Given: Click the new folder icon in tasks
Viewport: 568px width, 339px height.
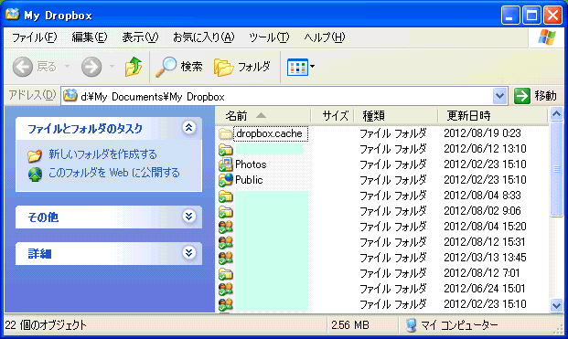Looking at the screenshot, I should tap(35, 155).
